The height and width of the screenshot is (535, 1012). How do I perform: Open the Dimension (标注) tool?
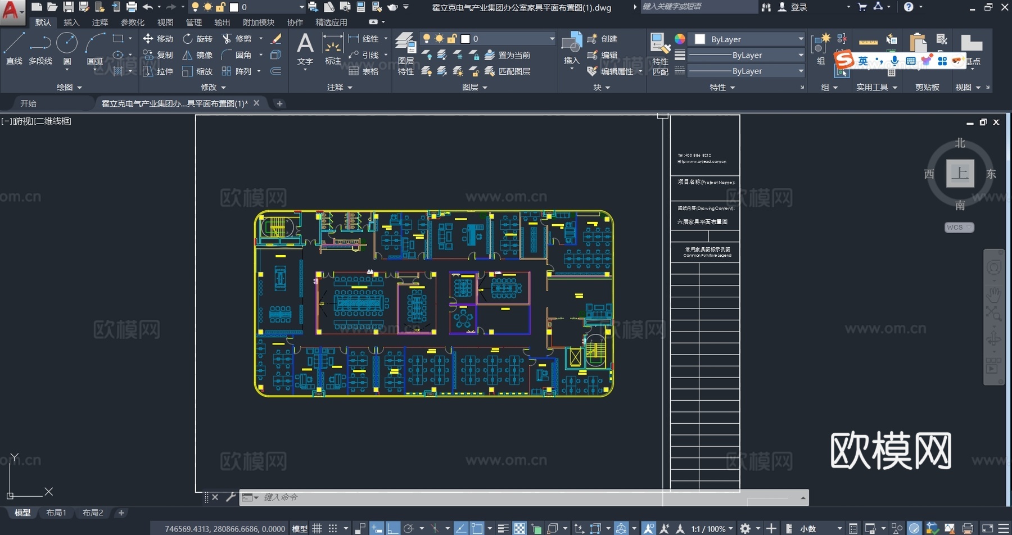[x=333, y=49]
